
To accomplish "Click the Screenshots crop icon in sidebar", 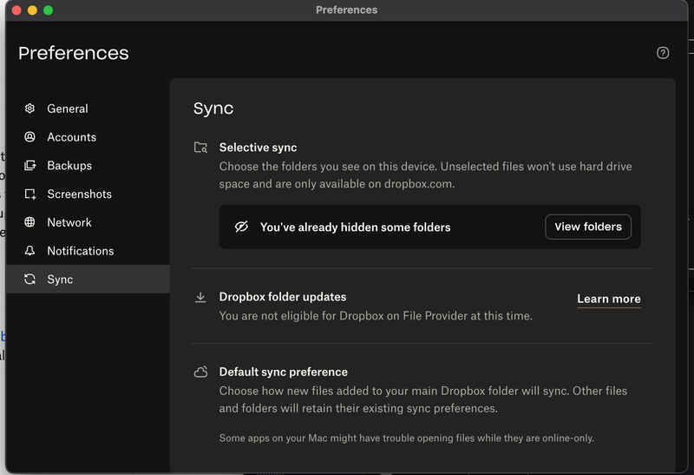I will tap(29, 195).
